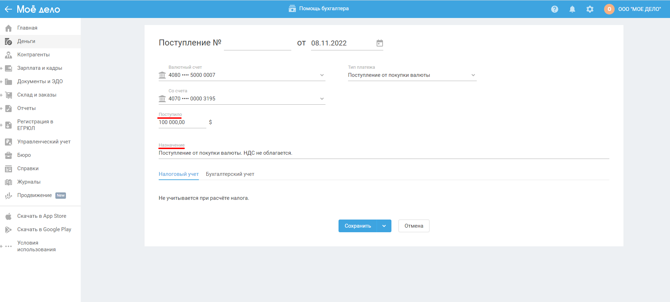670x302 pixels.
Task: Click the help question mark icon
Action: 555,9
